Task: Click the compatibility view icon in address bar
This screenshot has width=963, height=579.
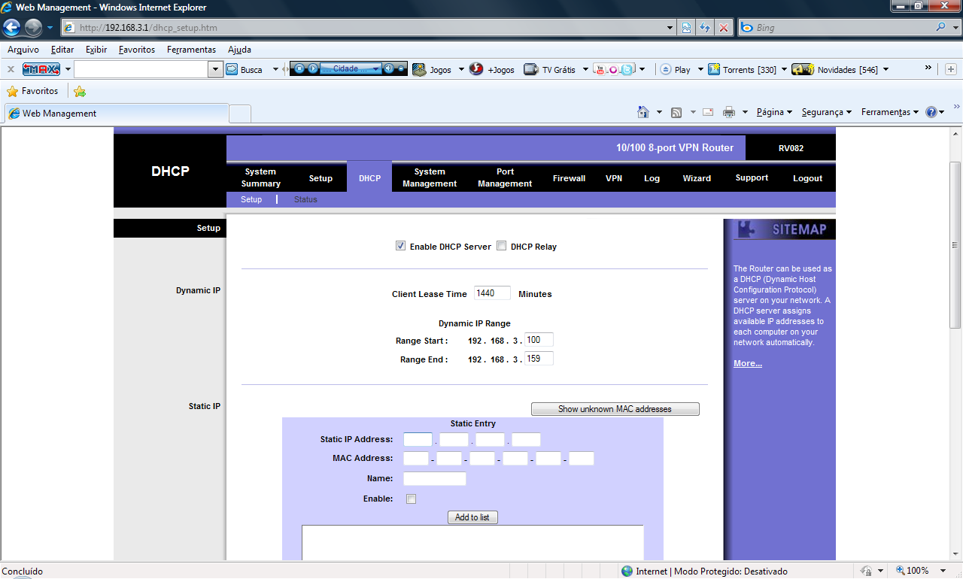Action: [687, 28]
